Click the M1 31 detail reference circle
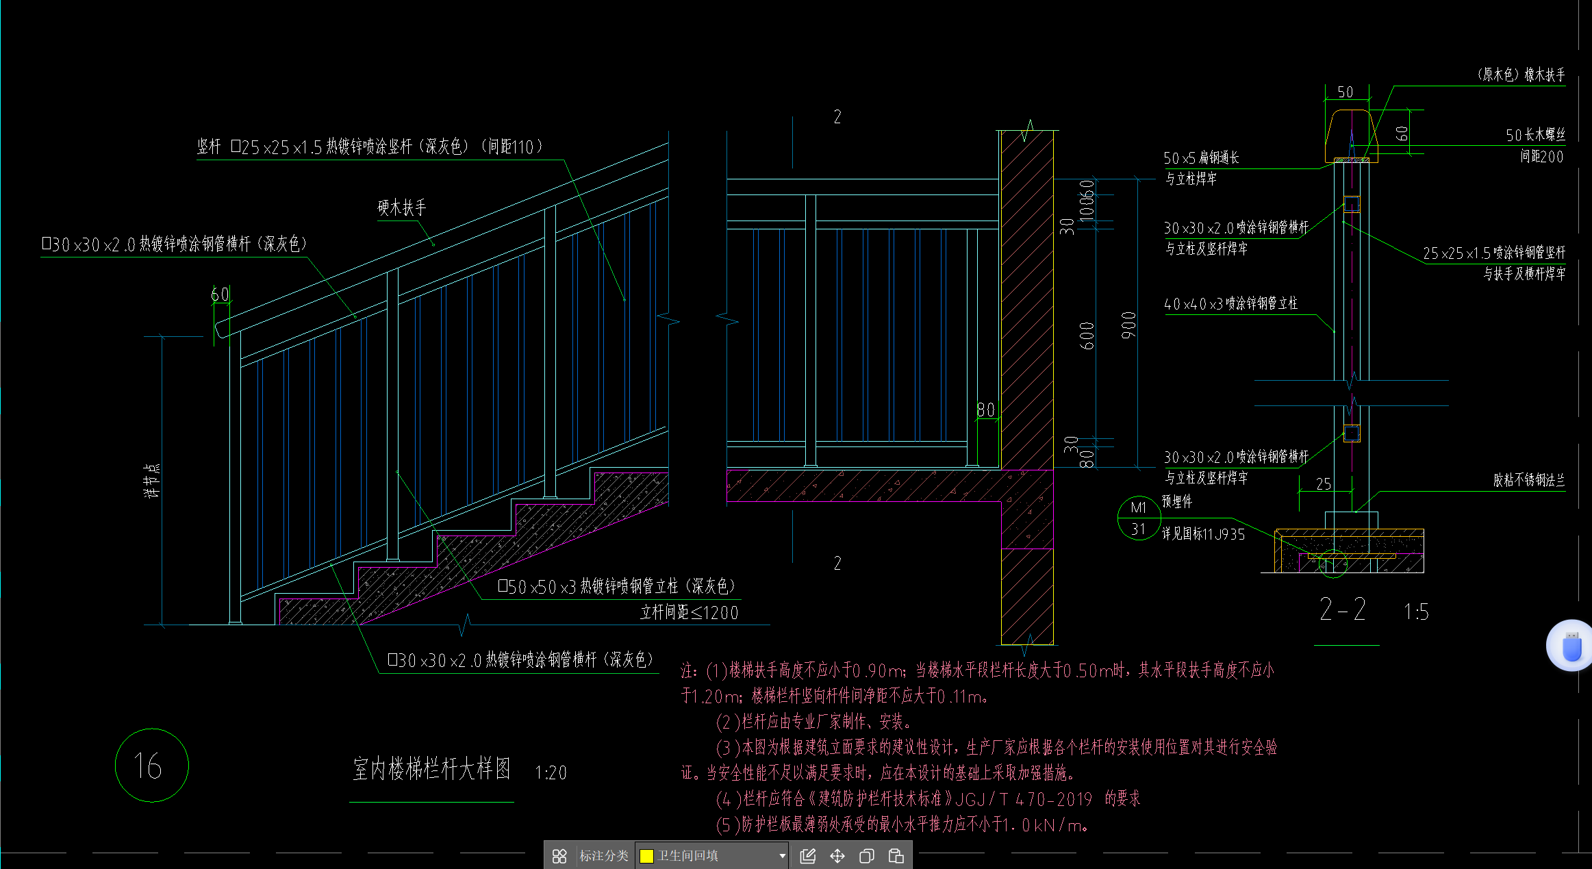1592x869 pixels. click(x=1138, y=518)
